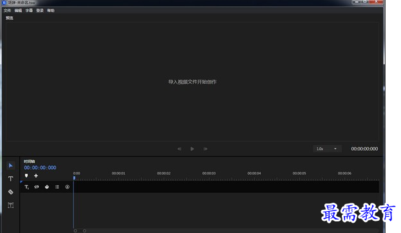Minimize the application window
This screenshot has width=401, height=233.
click(357, 2)
